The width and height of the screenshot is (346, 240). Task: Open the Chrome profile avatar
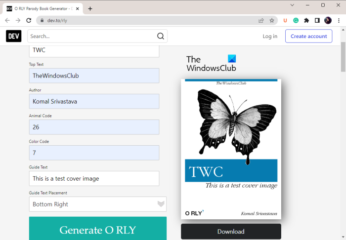click(x=328, y=21)
